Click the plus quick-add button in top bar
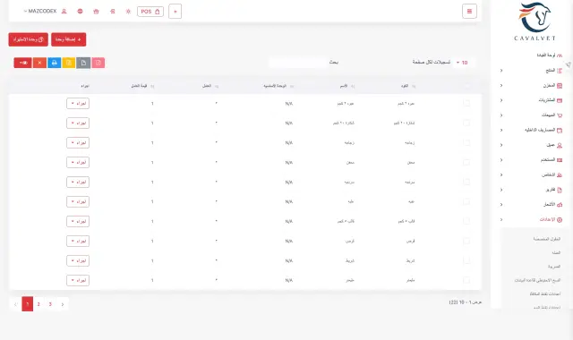This screenshot has width=573, height=340. (x=175, y=12)
